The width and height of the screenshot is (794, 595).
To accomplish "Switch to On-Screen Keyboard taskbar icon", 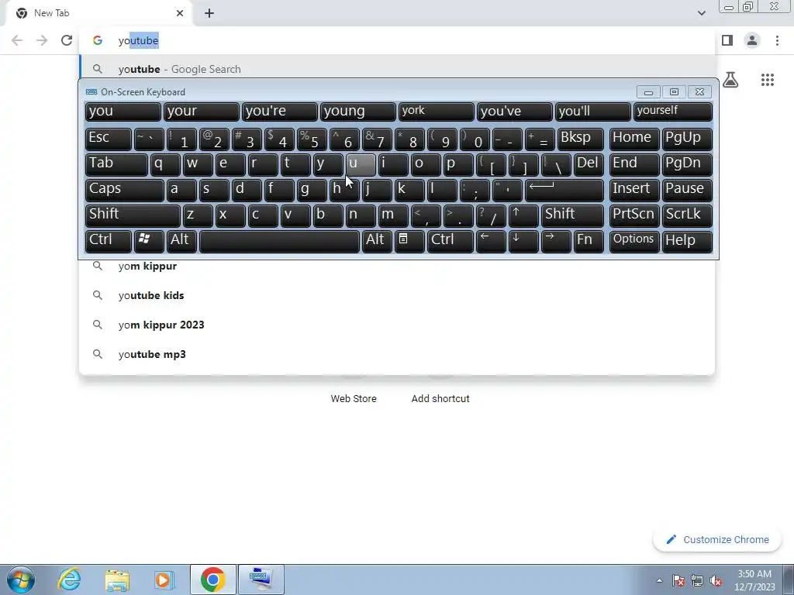I will (261, 580).
